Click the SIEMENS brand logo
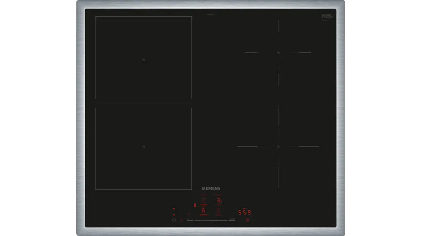The height and width of the screenshot is (236, 421). (210, 189)
